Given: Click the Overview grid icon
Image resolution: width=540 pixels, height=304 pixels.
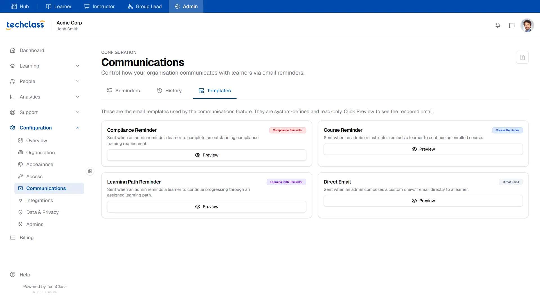Looking at the screenshot, I should click(21, 140).
